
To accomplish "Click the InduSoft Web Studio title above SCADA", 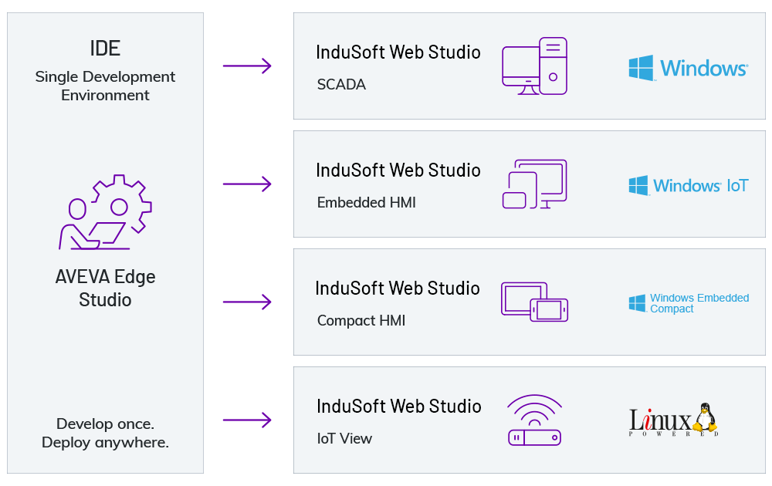I will coord(398,52).
